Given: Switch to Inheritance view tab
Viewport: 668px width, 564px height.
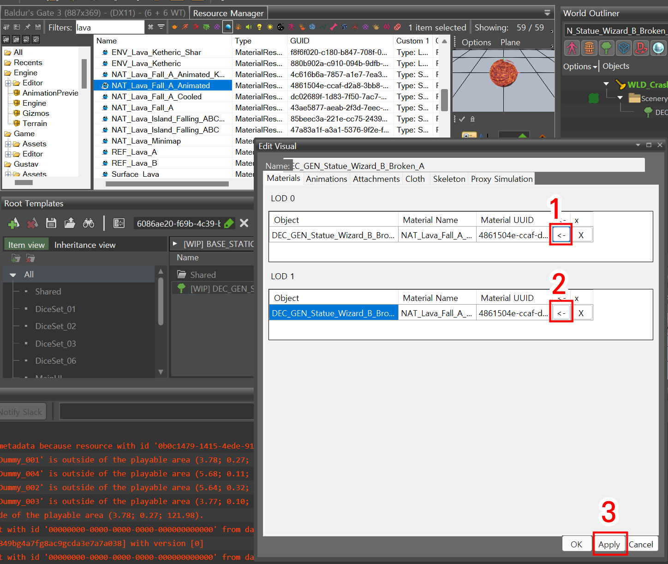Looking at the screenshot, I should pyautogui.click(x=85, y=245).
